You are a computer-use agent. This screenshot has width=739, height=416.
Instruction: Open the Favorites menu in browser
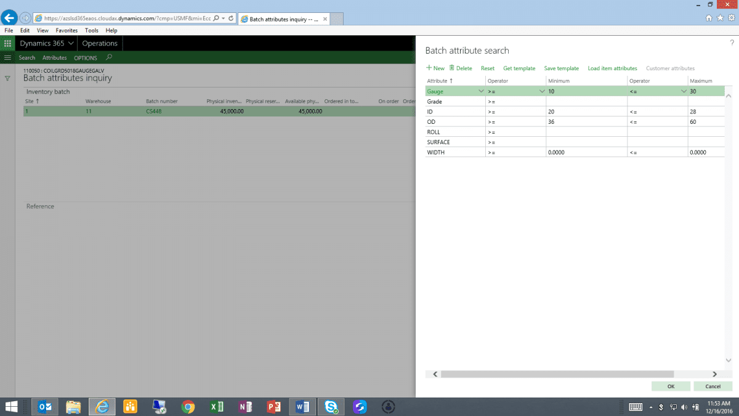[67, 30]
